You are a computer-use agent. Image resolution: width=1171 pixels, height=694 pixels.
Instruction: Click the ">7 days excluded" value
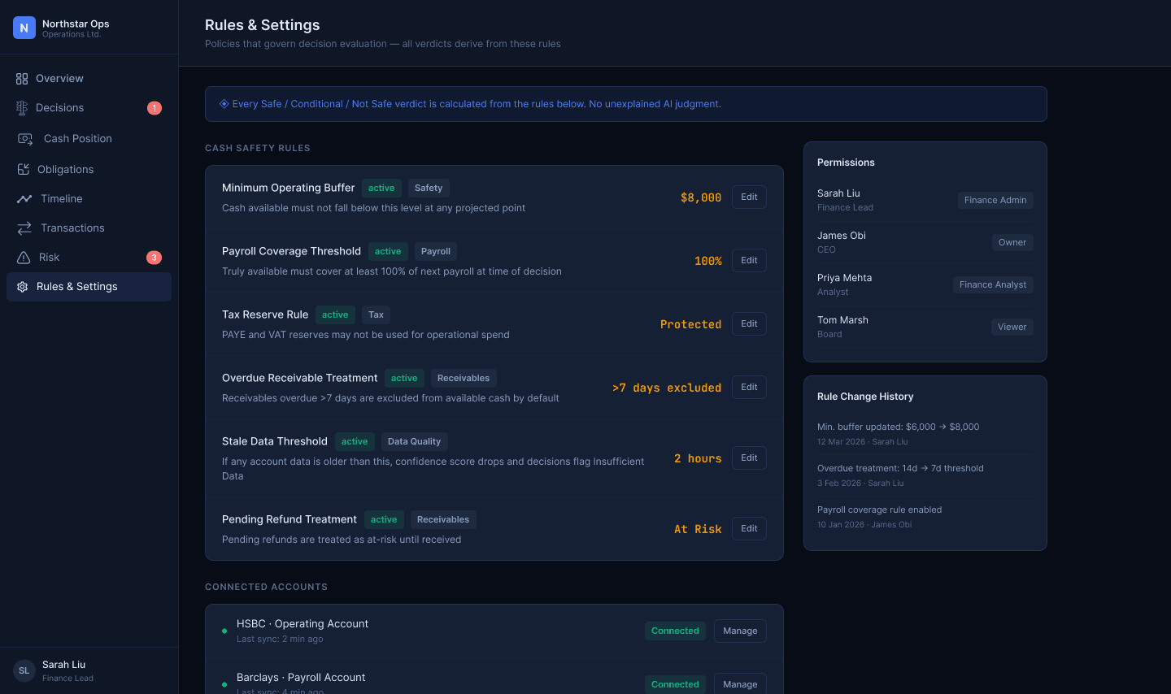pos(667,388)
